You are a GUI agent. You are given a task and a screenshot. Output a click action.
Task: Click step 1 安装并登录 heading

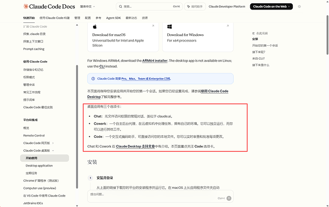(x=105, y=178)
